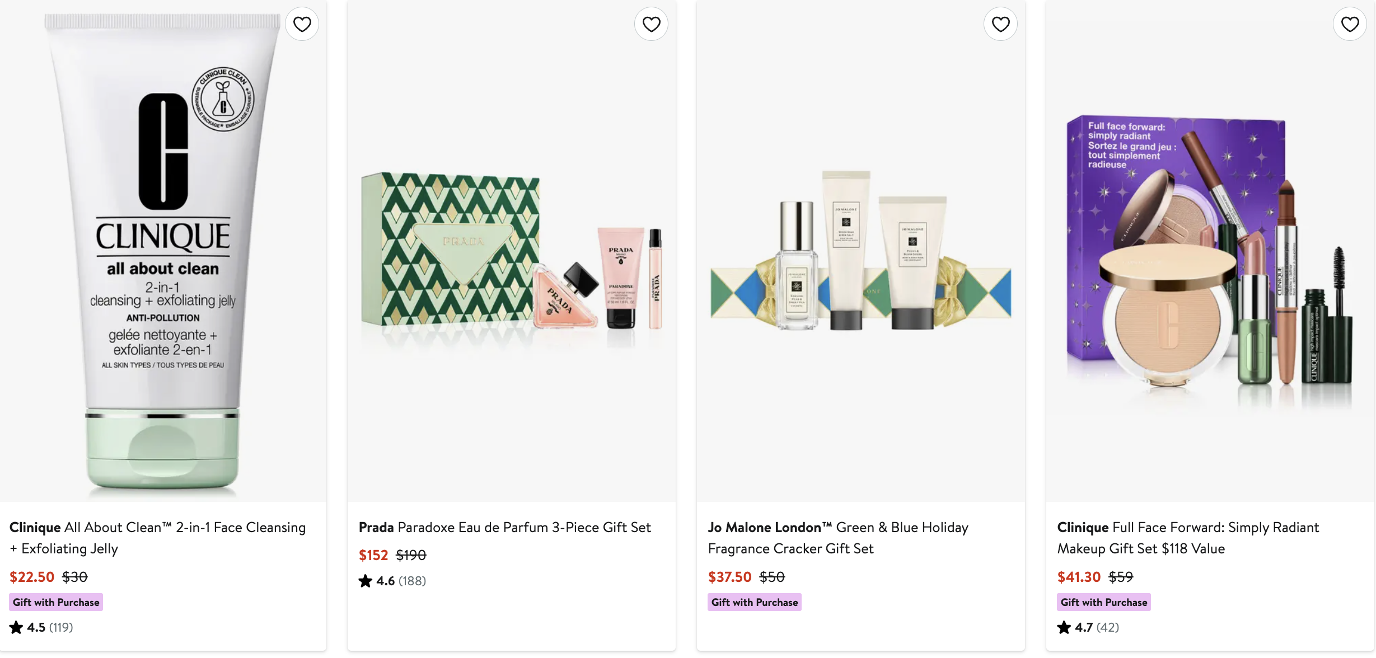Viewport: 1376px width, 658px height.
Task: Open Clinique cleansing jelly tube image
Action: tap(163, 252)
